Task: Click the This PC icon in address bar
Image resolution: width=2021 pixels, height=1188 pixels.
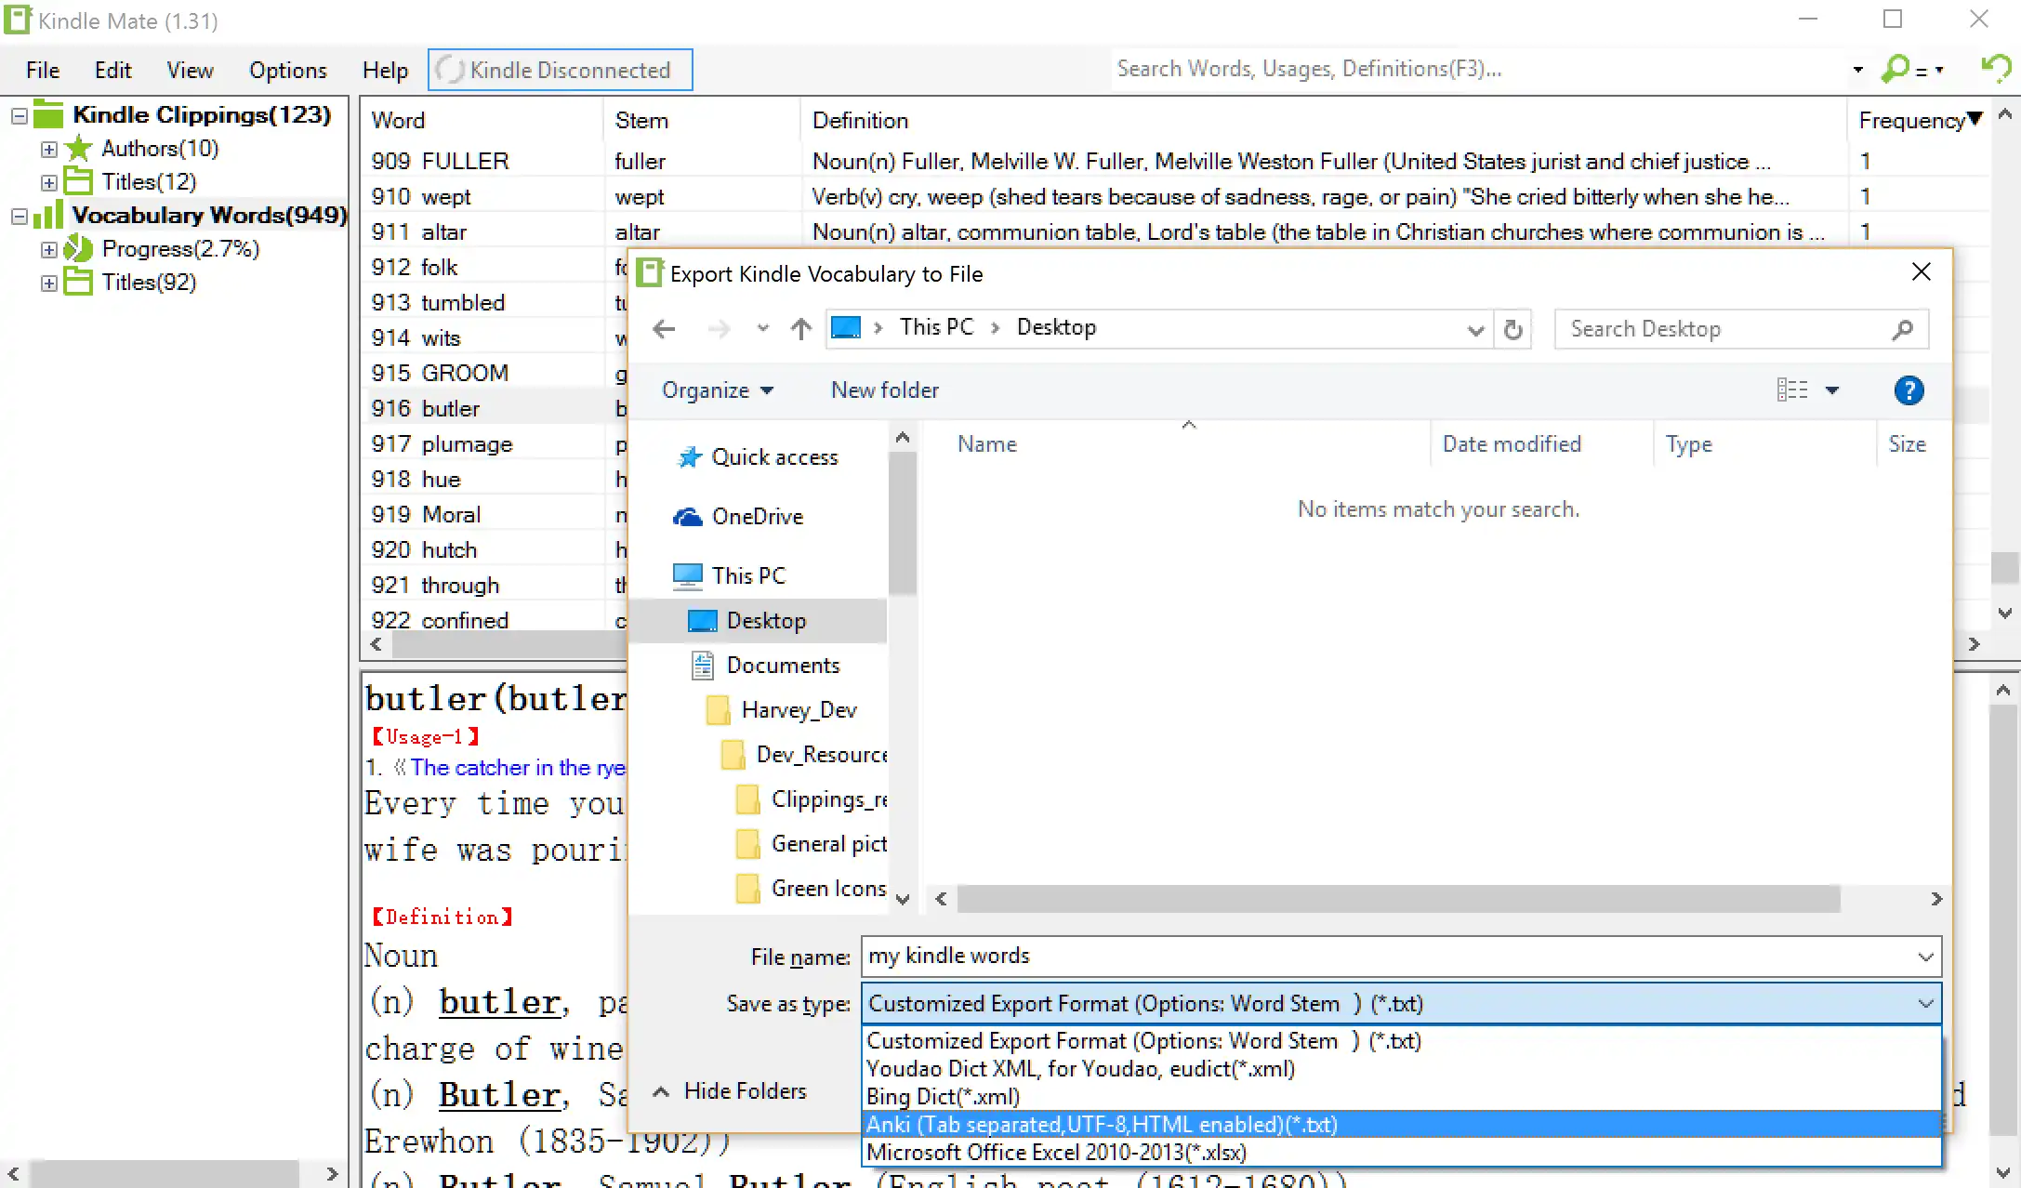Action: [x=845, y=327]
